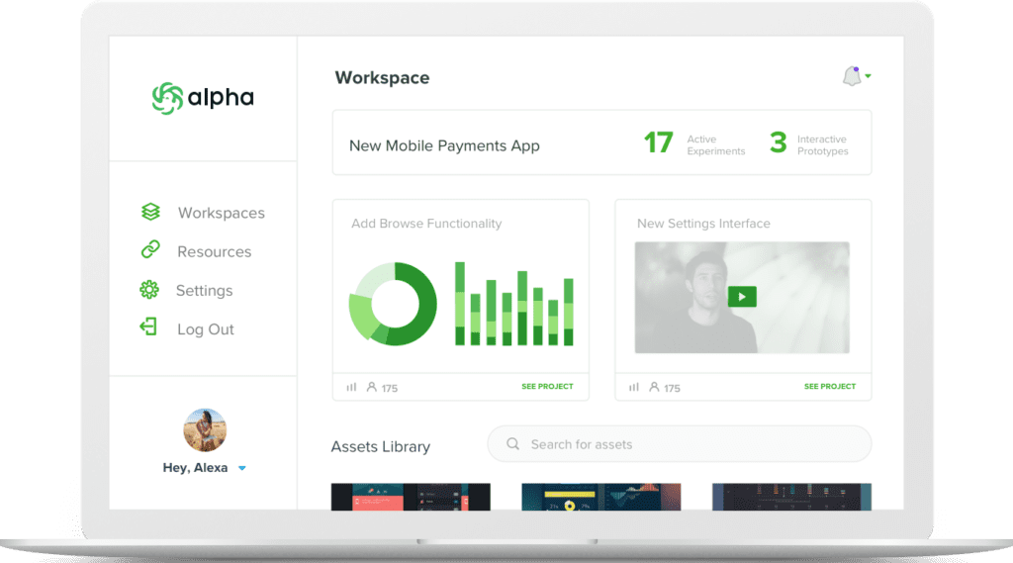Image resolution: width=1013 pixels, height=563 pixels.
Task: Select Settings in the sidebar
Action: click(187, 290)
